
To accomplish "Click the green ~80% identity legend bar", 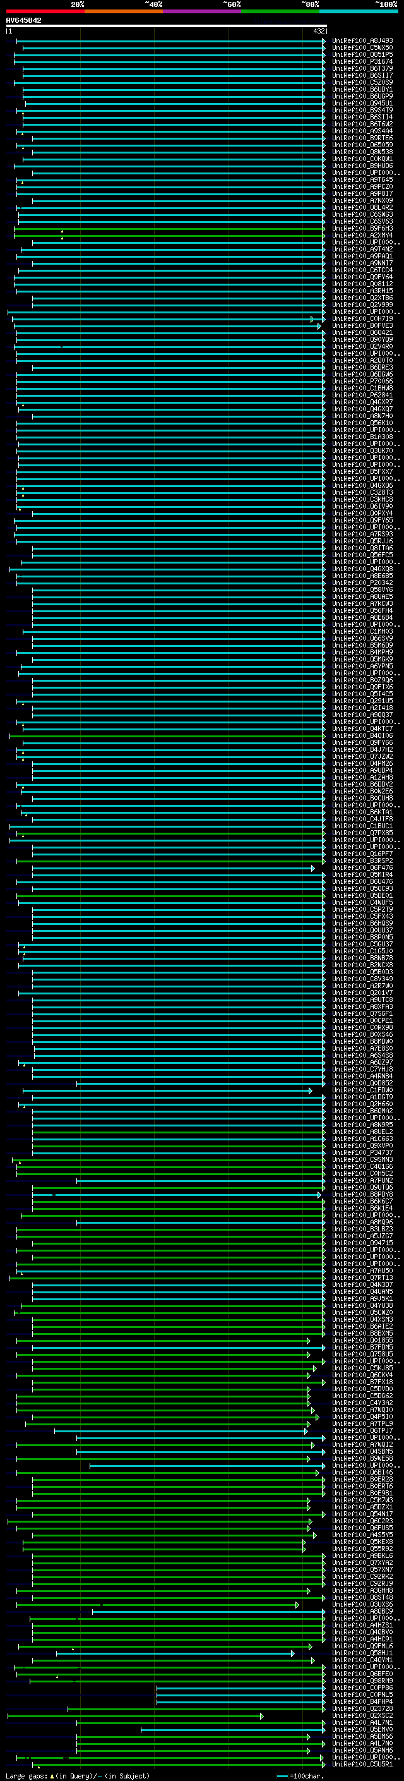I will click(x=280, y=11).
